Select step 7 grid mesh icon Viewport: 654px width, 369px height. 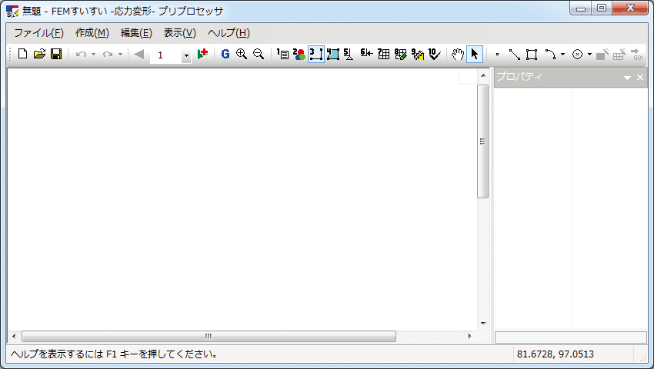point(384,55)
